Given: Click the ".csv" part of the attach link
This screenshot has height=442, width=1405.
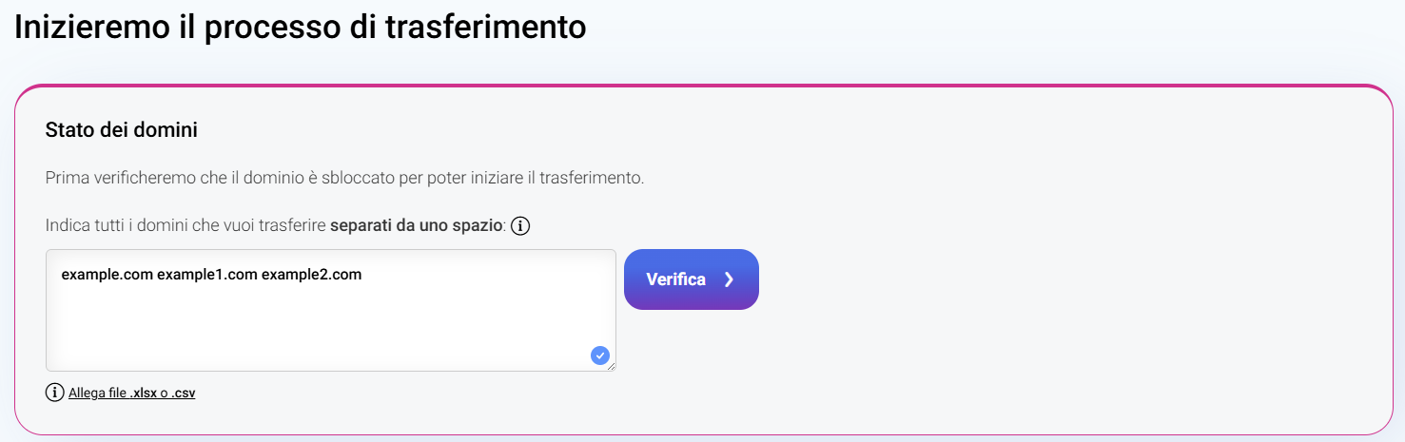Looking at the screenshot, I should (x=184, y=393).
